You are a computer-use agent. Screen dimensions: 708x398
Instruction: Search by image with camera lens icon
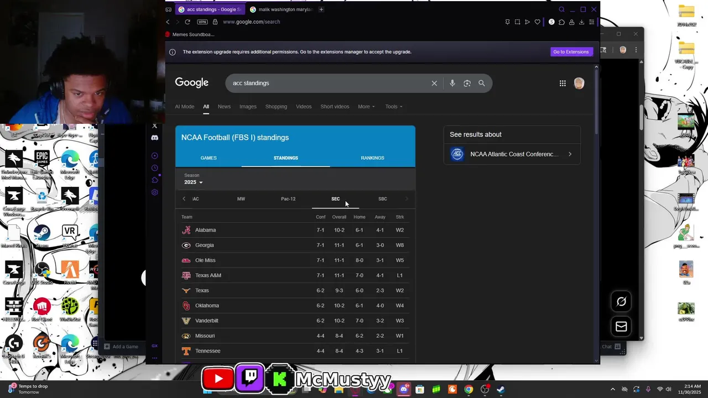(467, 83)
